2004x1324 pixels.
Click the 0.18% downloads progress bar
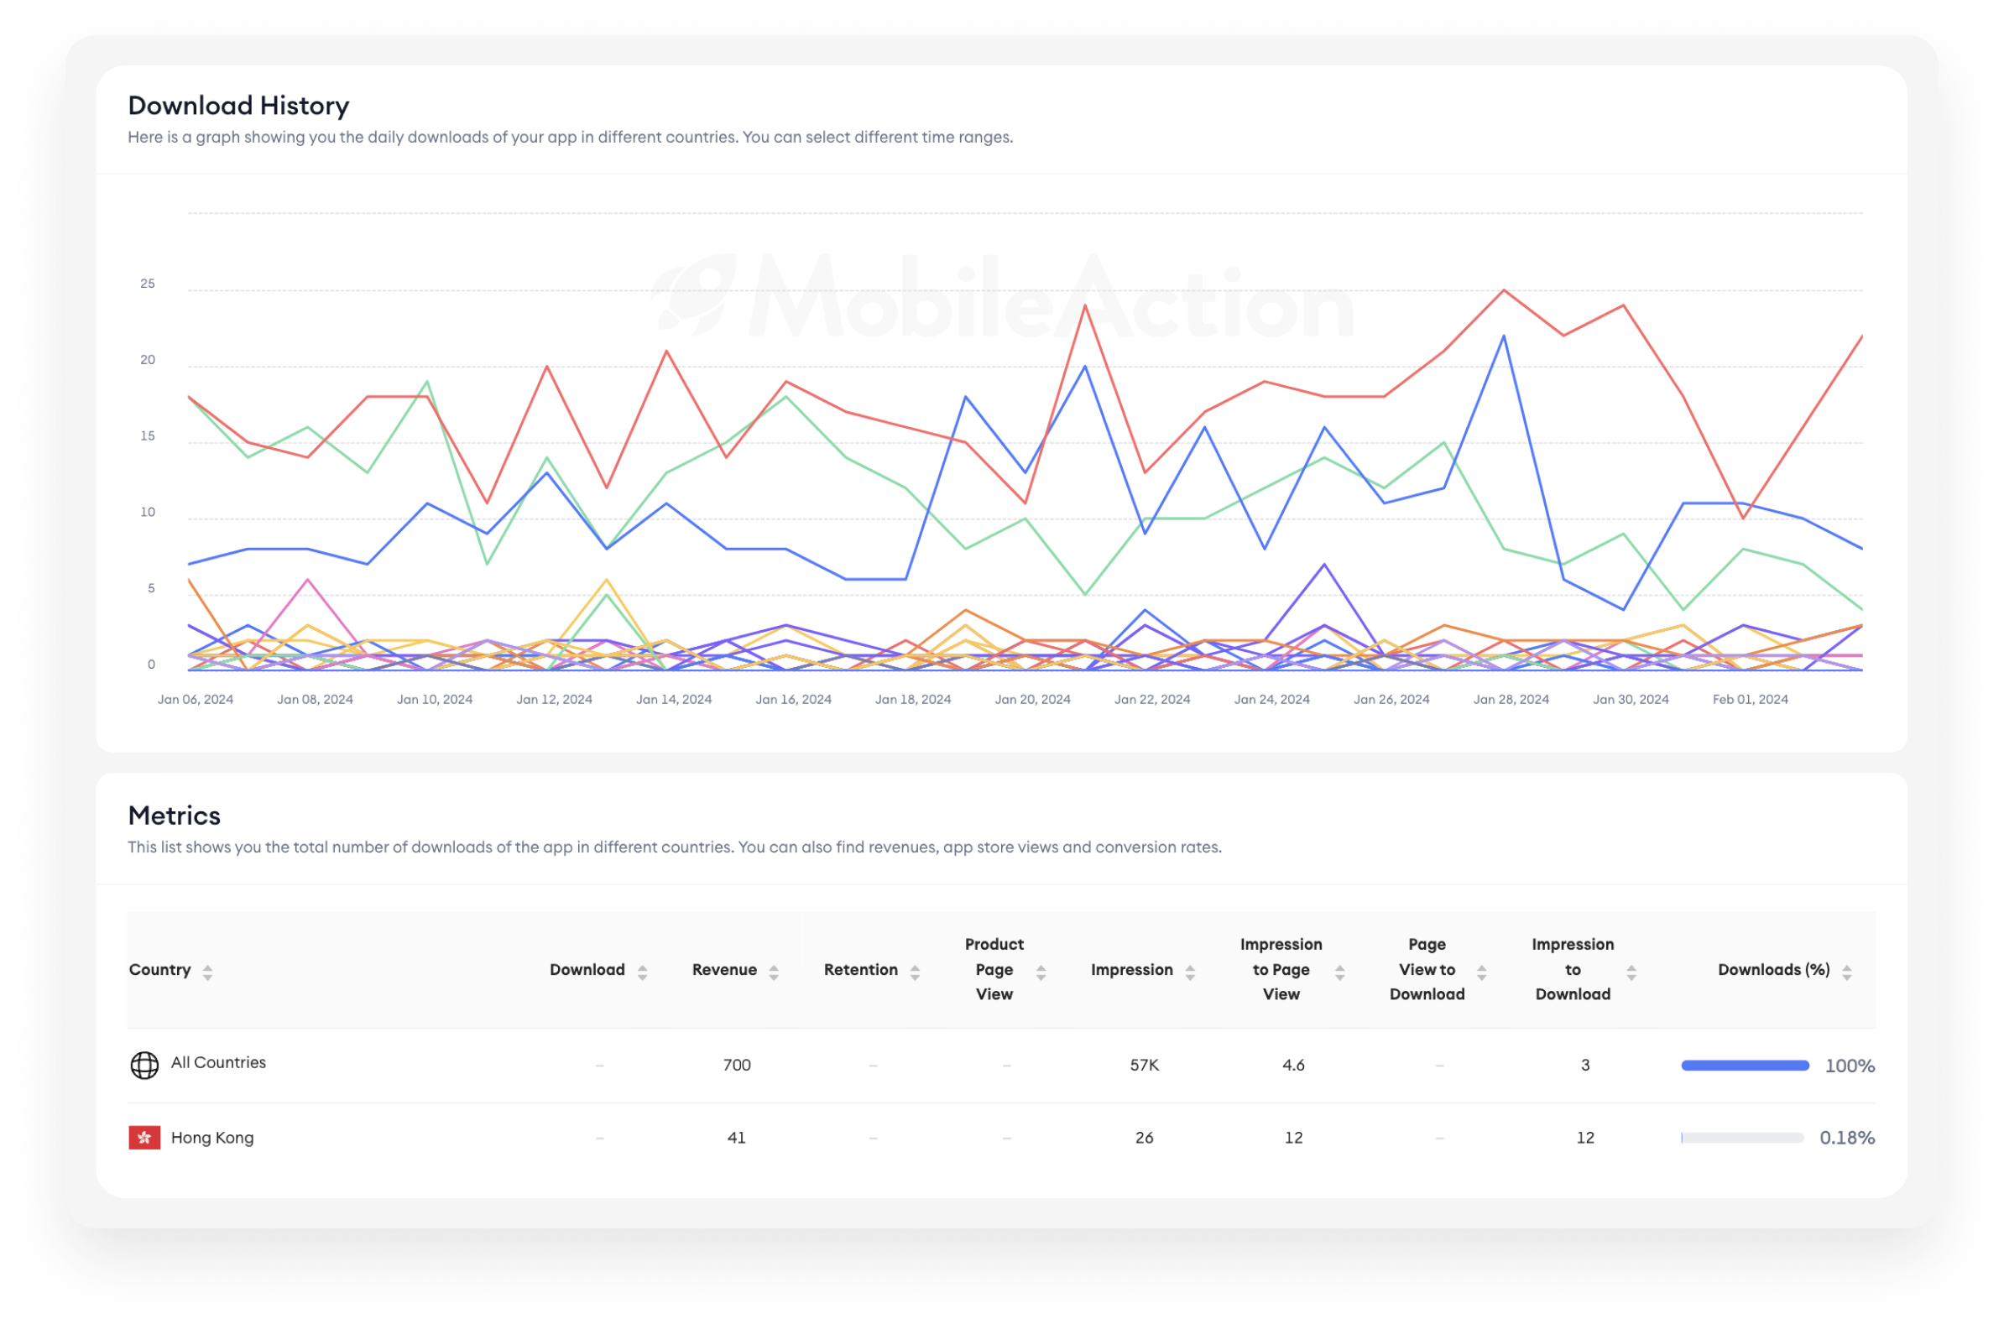[x=1742, y=1138]
